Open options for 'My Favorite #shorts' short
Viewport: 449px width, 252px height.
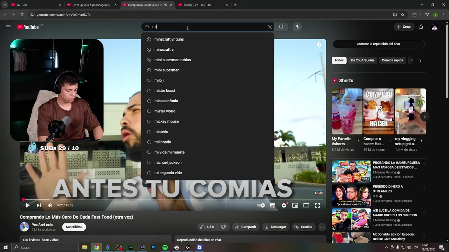[358, 141]
